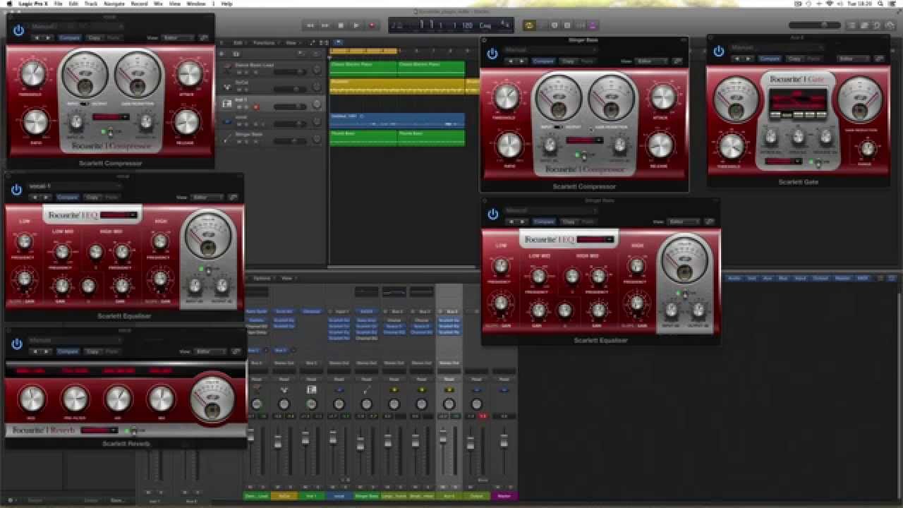
Task: Open View Editor dropdown in Scarlett Gate window
Action: point(852,59)
